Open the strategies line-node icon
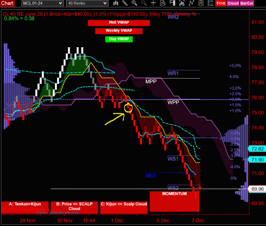Image resolution: width=266 pixels, height=226 pixels. (x=192, y=3)
